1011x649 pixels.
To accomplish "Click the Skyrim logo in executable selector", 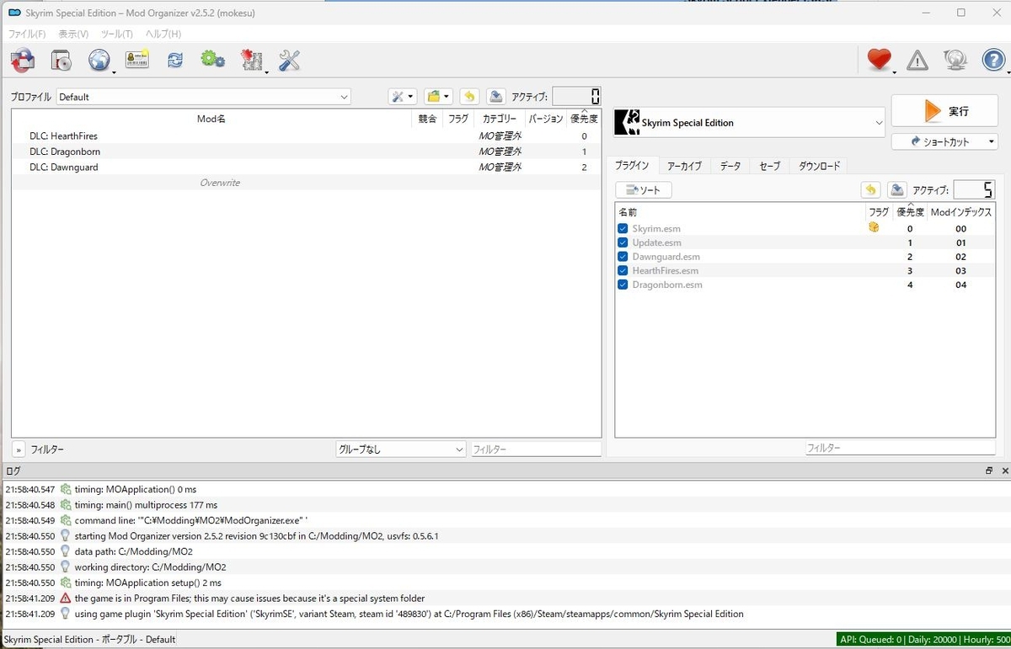I will tap(627, 122).
